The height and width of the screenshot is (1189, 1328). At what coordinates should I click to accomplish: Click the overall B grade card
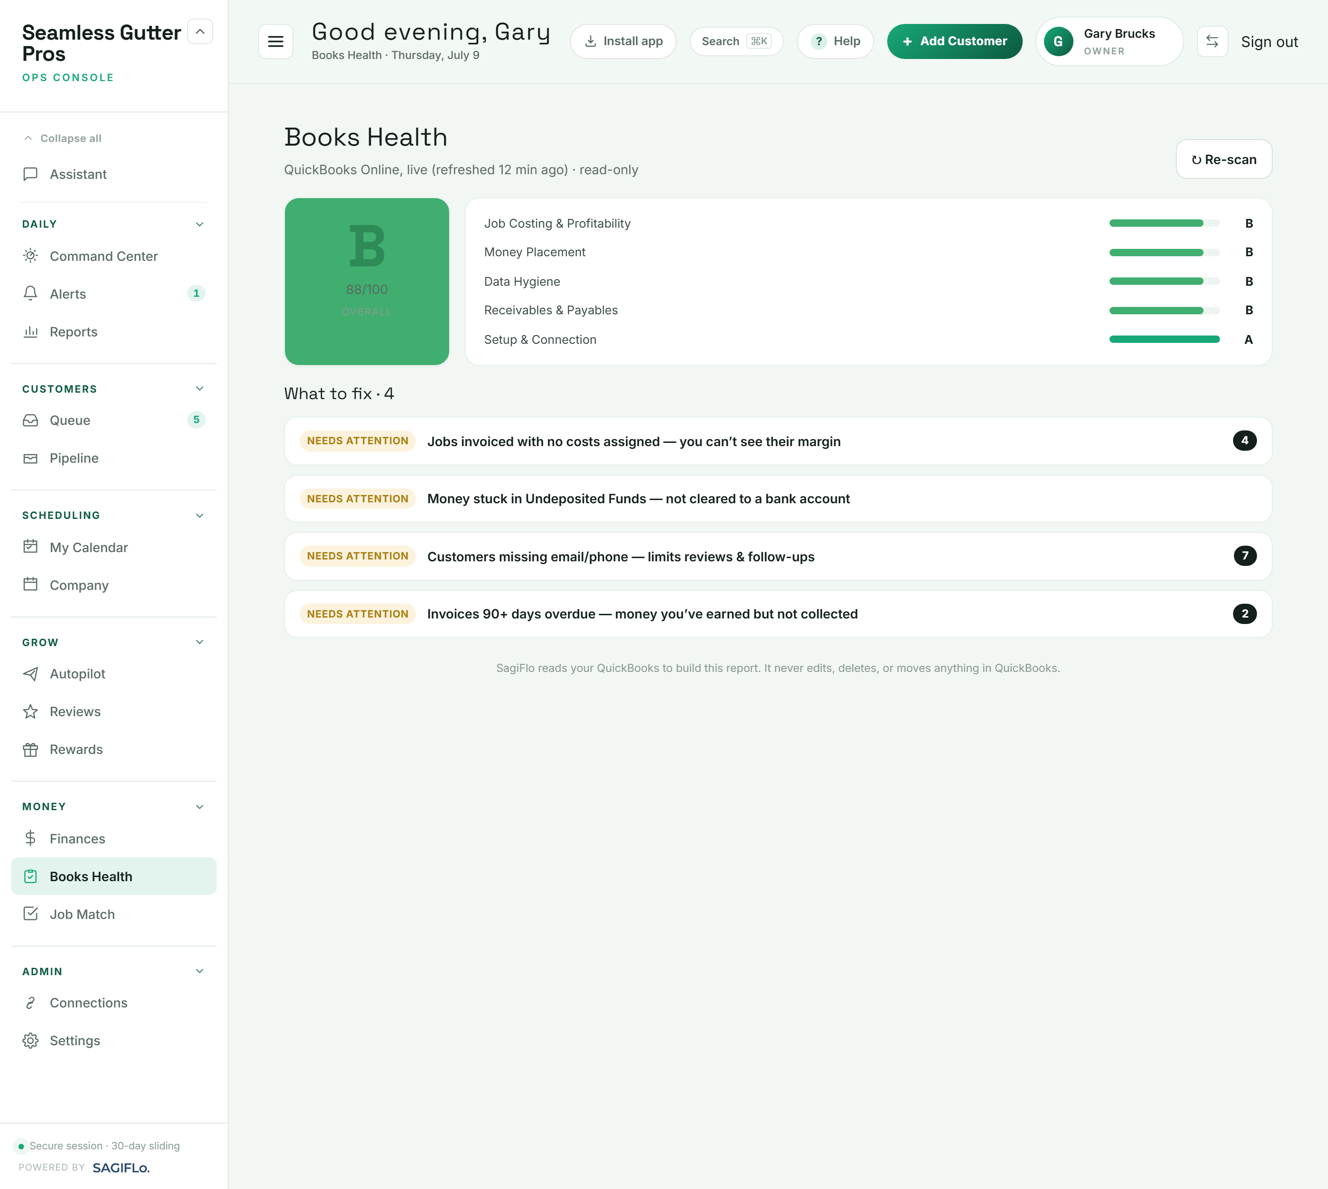pos(367,282)
